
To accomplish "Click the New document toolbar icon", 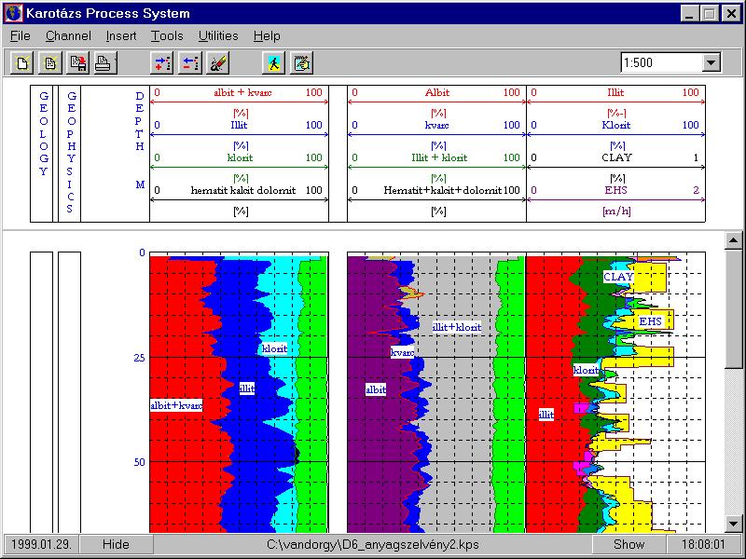I will coord(21,63).
